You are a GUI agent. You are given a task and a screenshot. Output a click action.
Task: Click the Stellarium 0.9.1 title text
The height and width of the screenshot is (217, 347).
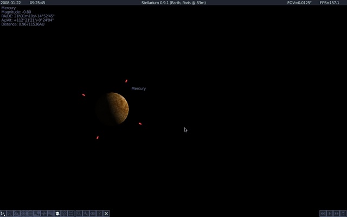point(173,3)
